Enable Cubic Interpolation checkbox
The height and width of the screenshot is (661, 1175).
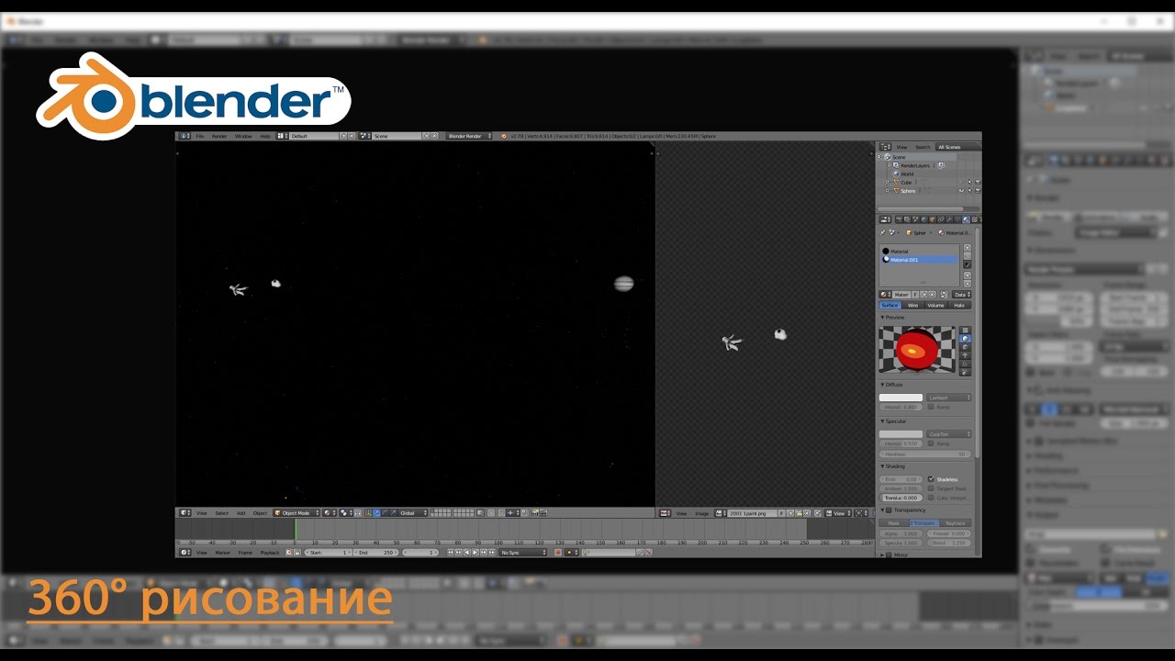(931, 498)
